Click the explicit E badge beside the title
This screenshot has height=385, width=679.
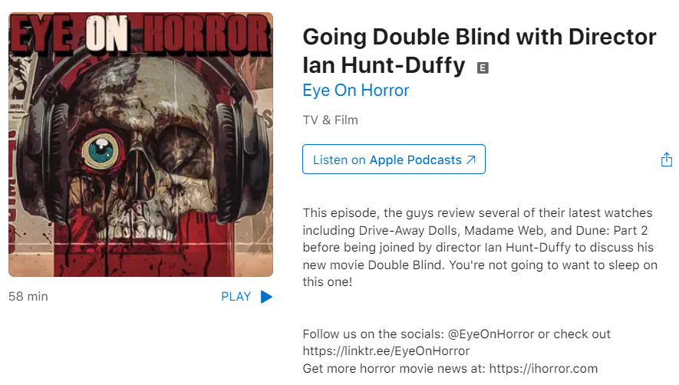click(x=483, y=68)
